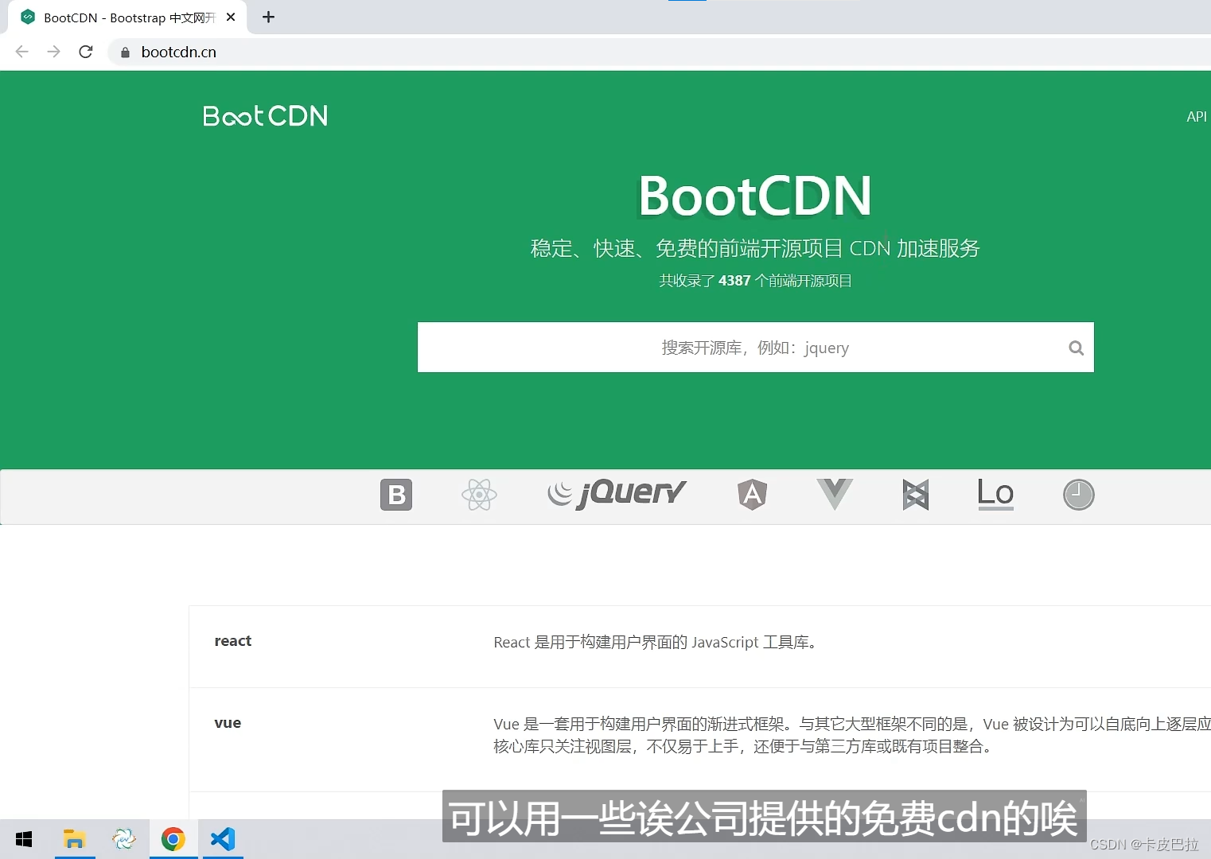Open the React atom icon
The image size is (1211, 859).
pos(479,495)
